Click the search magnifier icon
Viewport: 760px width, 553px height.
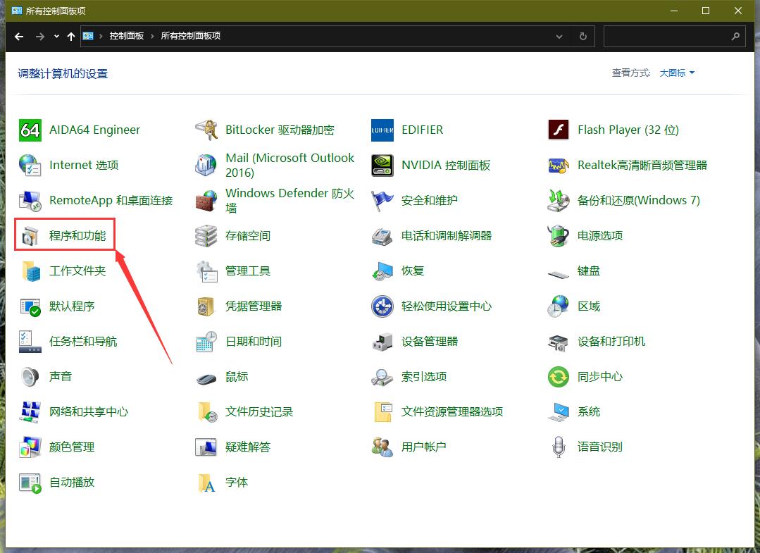735,37
